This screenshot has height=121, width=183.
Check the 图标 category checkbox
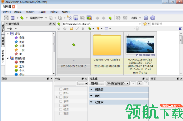[x=60, y=93]
